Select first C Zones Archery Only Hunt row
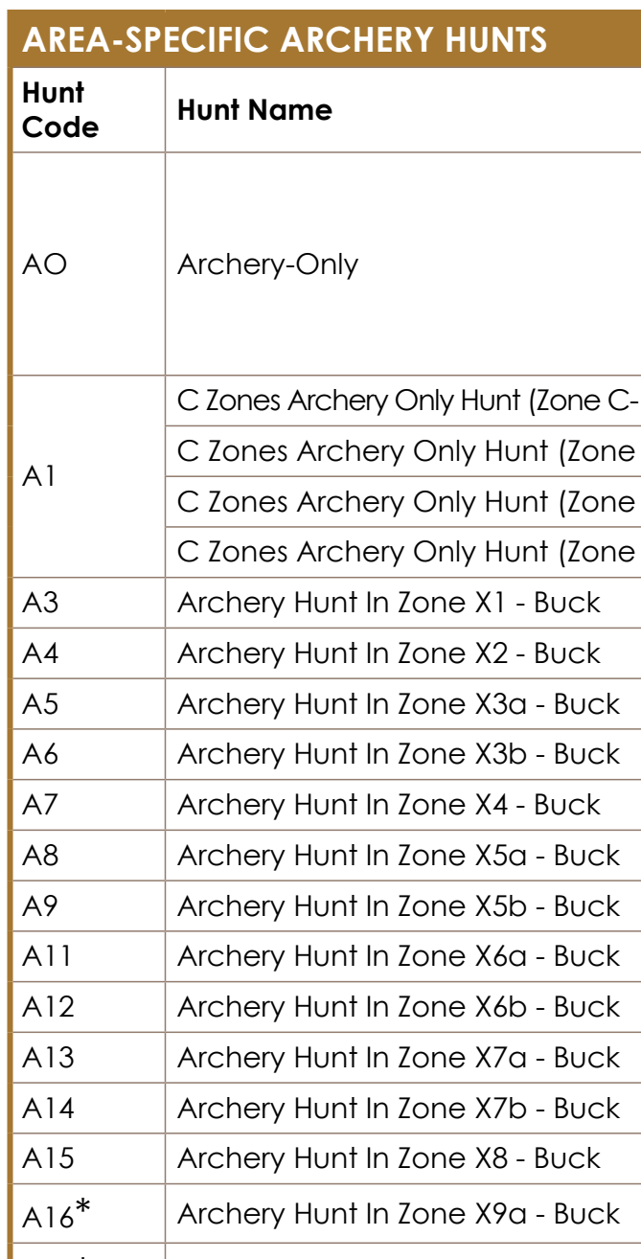 coord(402,401)
